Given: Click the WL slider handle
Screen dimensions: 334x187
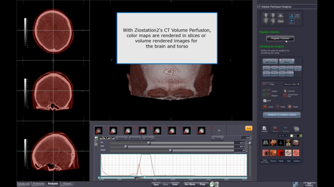Looking at the screenshot, I should 149,143.
